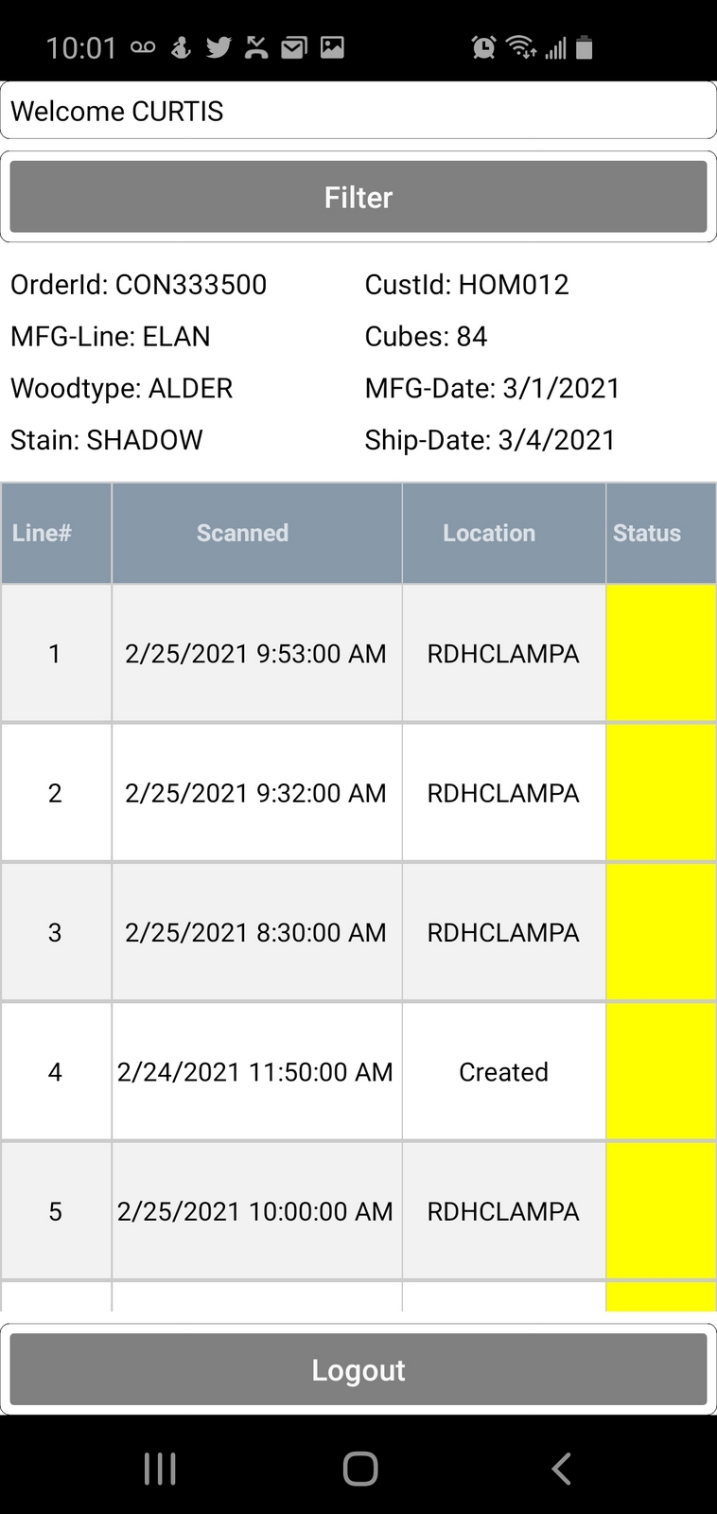Open the Filter options
This screenshot has width=717, height=1514.
click(x=358, y=197)
